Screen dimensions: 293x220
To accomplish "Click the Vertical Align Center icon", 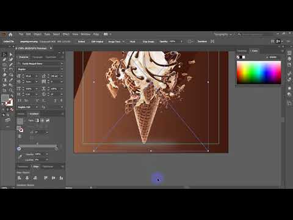I will [x=54, y=178].
